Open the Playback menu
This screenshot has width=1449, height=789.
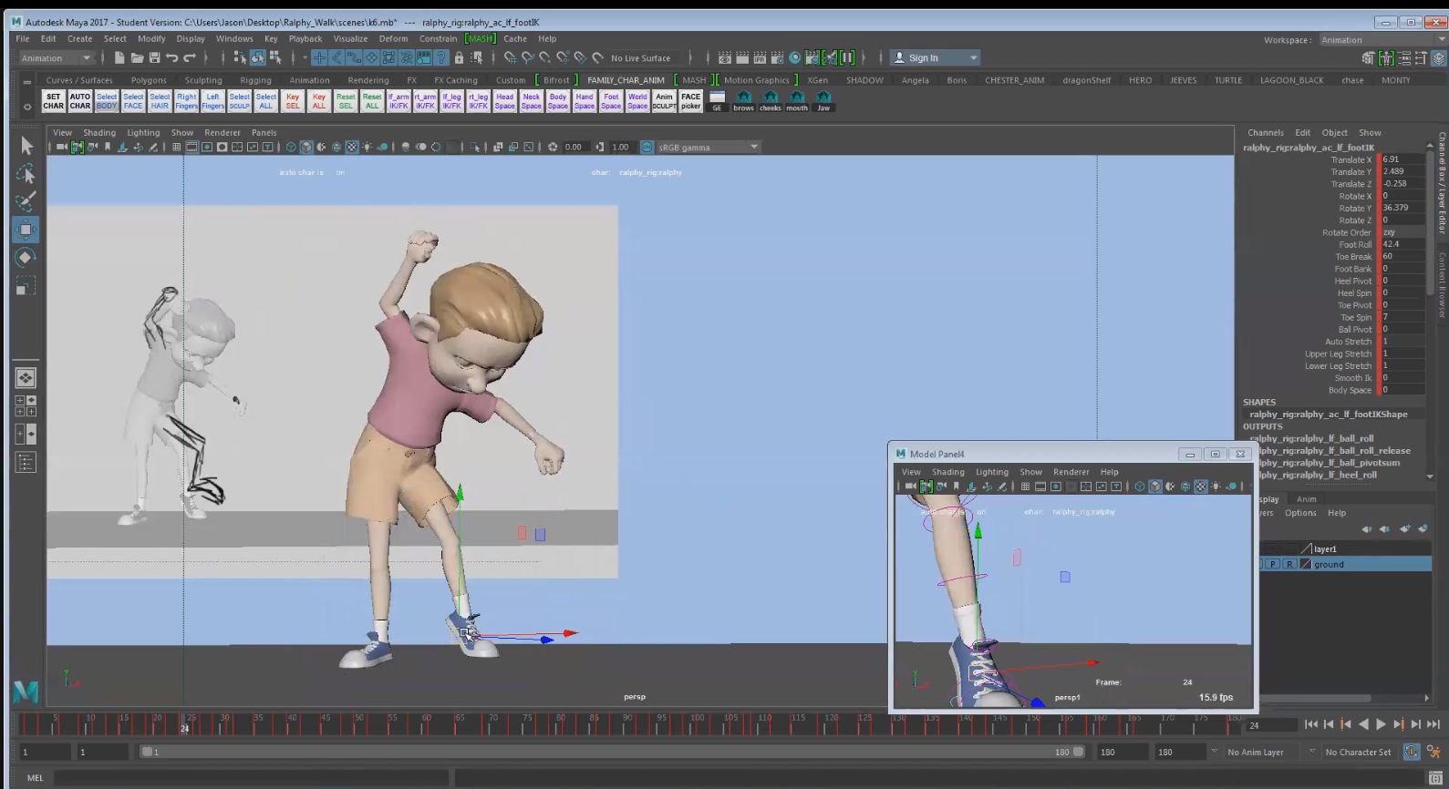pos(305,38)
